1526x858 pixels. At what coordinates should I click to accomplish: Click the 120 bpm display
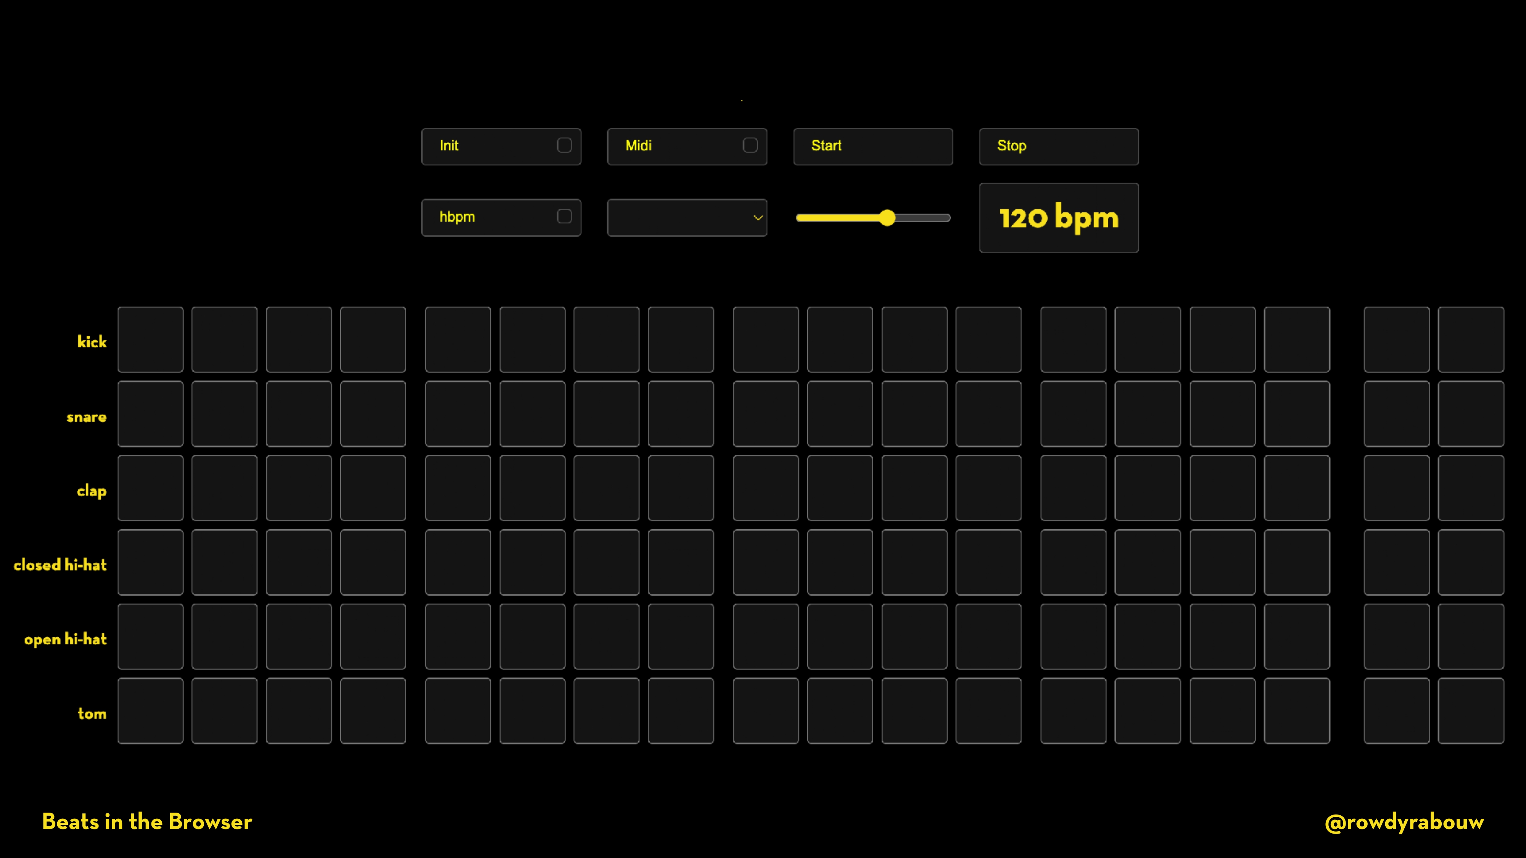1059,218
